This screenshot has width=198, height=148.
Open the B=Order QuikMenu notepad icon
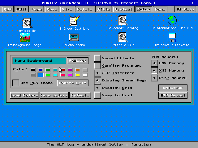75,21
